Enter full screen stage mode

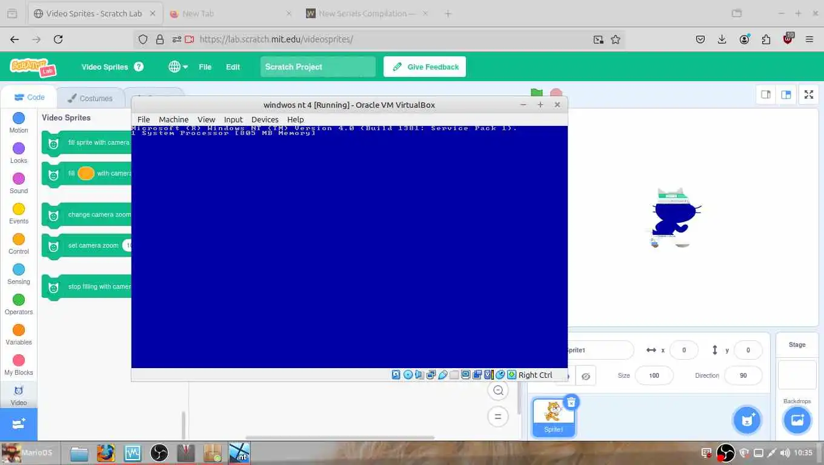(809, 94)
